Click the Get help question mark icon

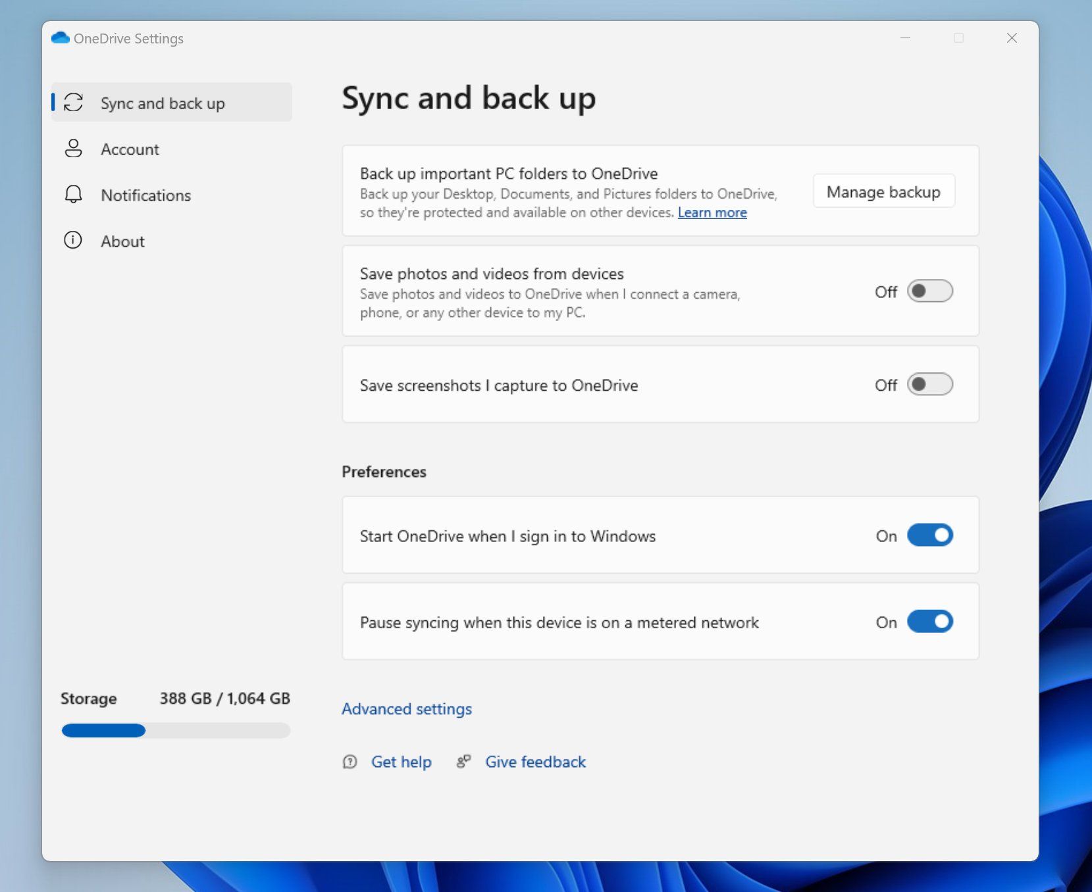[350, 762]
